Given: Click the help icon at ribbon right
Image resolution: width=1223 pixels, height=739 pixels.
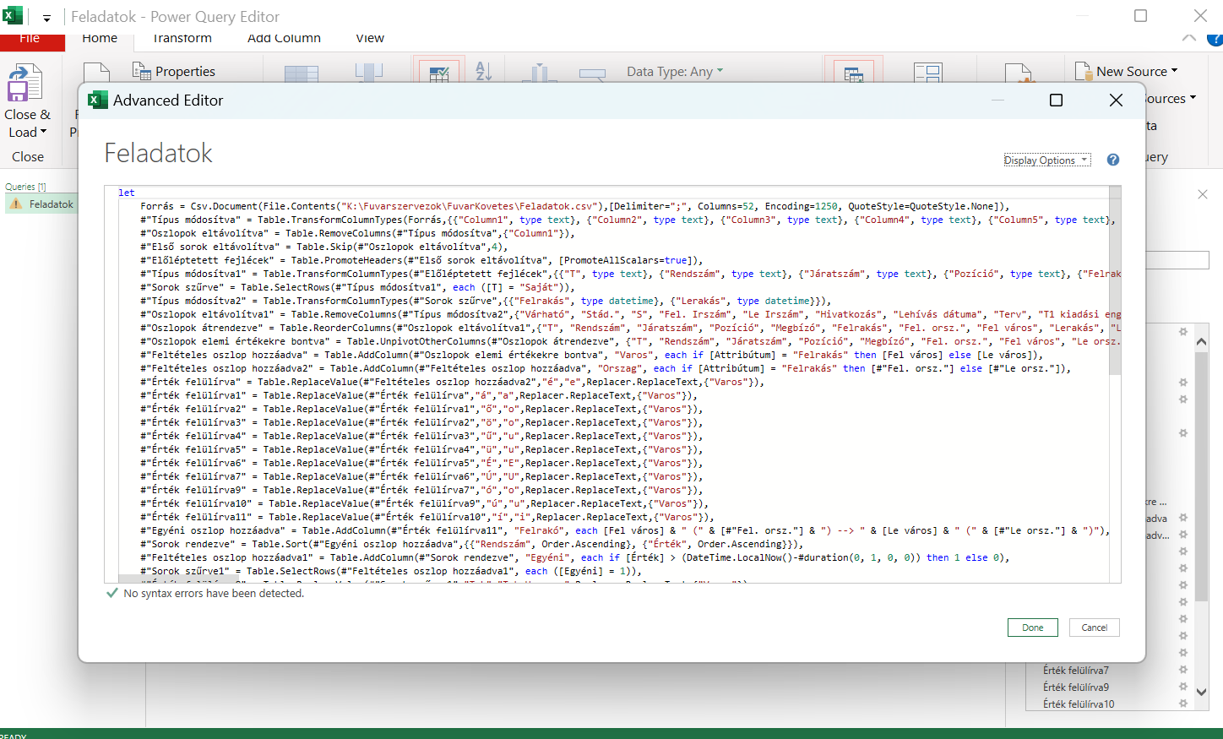Looking at the screenshot, I should (1216, 38).
